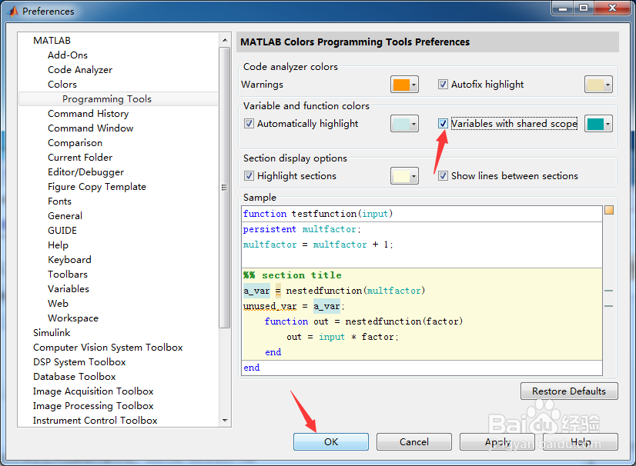Click 'unused_var' in sample code
The image size is (636, 466).
[269, 306]
